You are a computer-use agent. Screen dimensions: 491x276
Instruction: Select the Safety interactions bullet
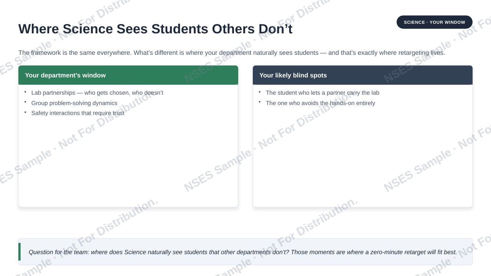(78, 113)
